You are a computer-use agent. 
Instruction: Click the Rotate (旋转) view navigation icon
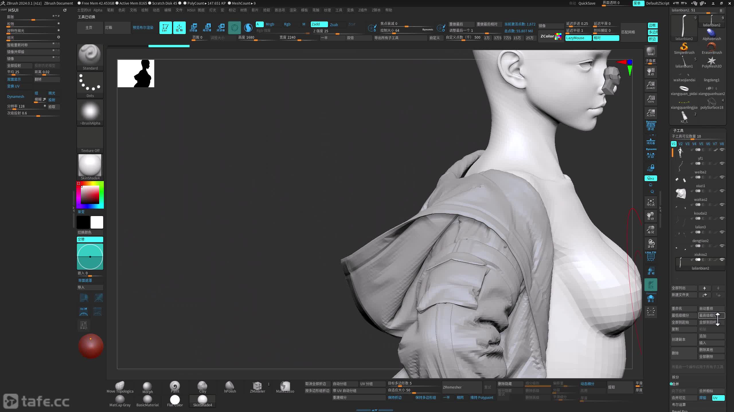[651, 243]
